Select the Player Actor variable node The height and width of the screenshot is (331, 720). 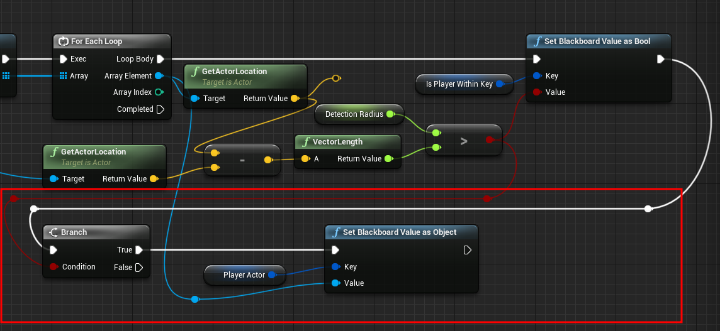point(245,275)
